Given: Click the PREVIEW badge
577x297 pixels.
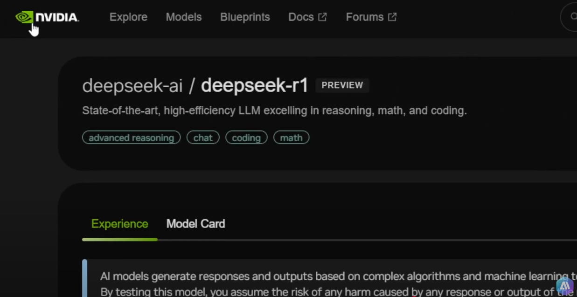Looking at the screenshot, I should (342, 85).
